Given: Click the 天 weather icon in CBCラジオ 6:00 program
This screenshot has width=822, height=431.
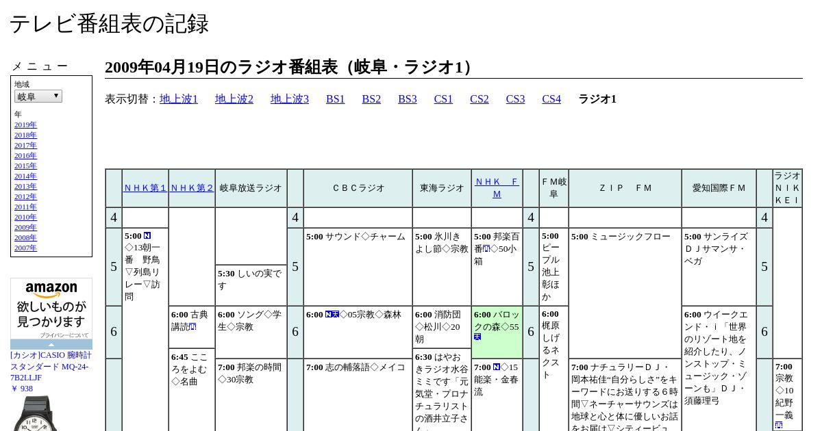Looking at the screenshot, I should [336, 315].
